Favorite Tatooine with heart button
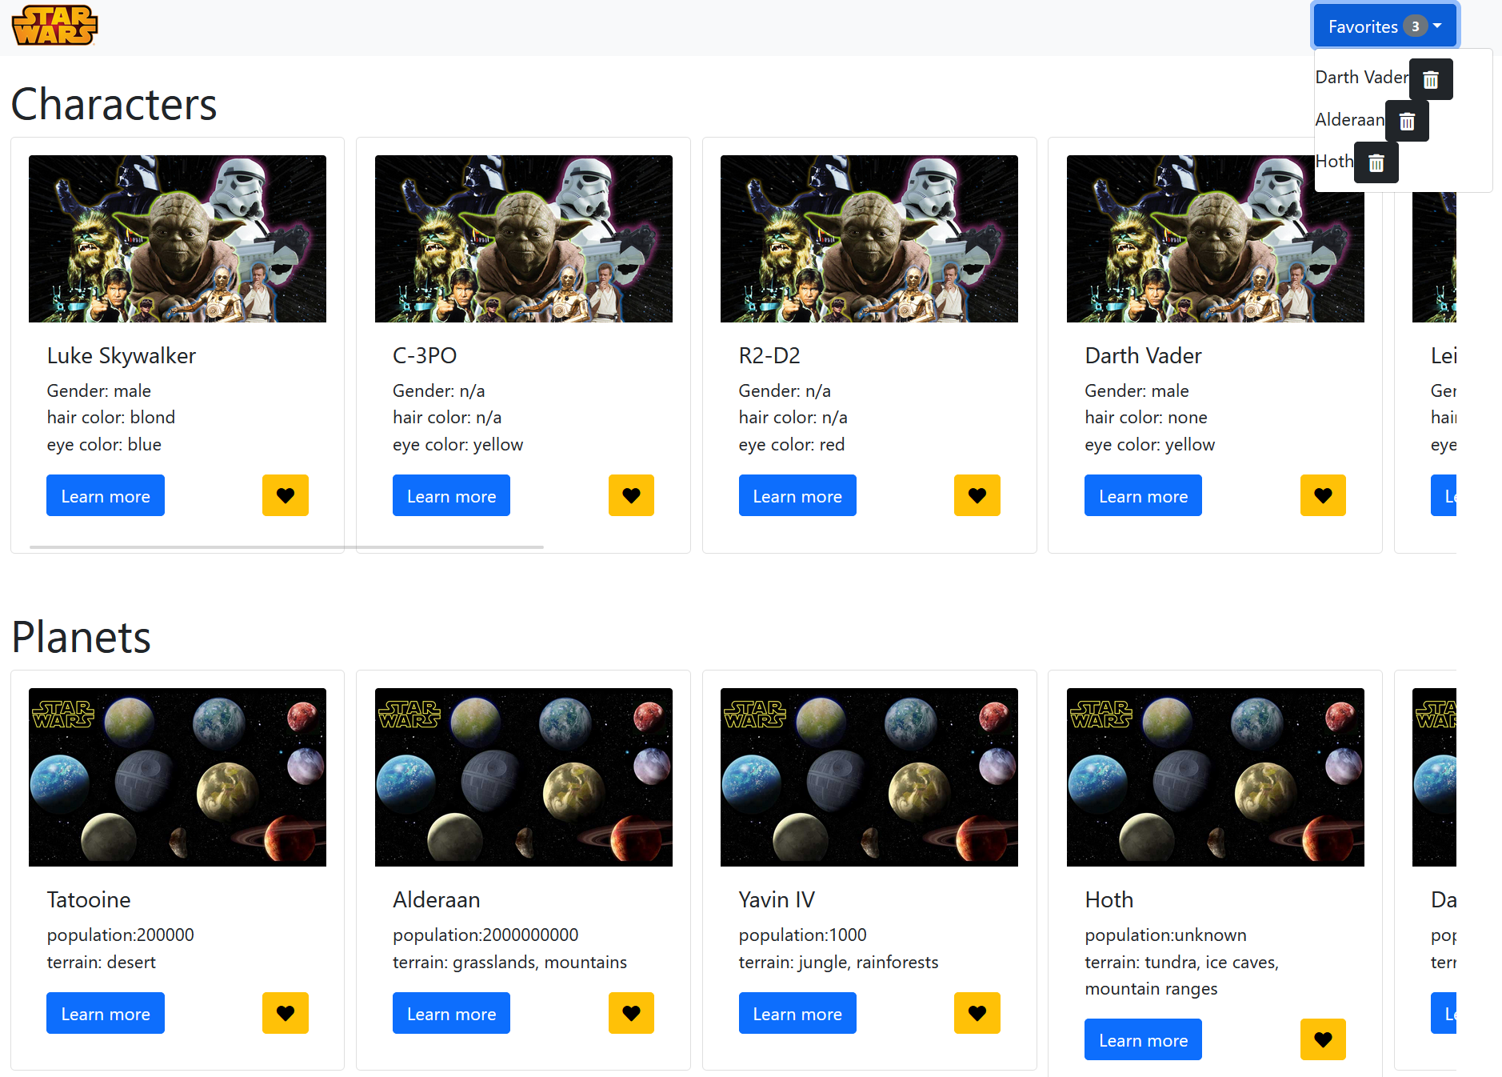This screenshot has height=1077, width=1502. pyautogui.click(x=286, y=1013)
